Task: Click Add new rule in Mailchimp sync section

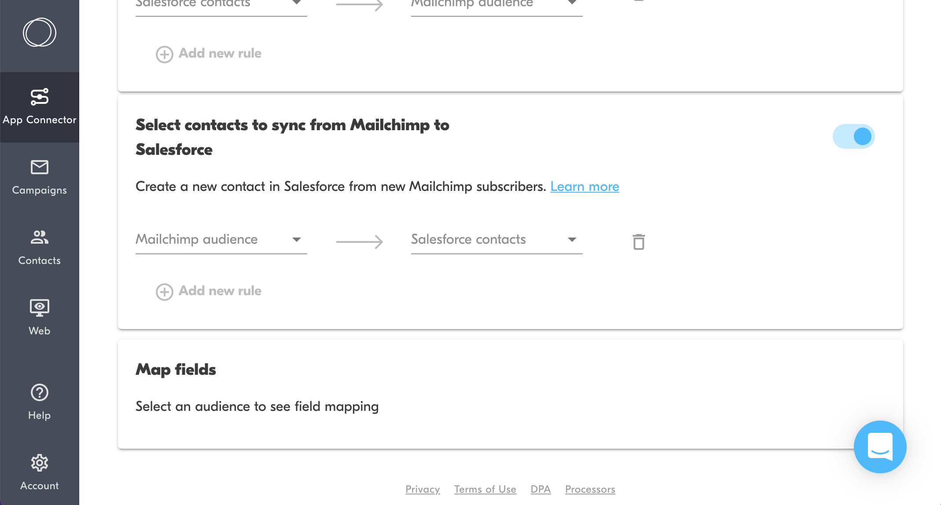Action: 208,291
